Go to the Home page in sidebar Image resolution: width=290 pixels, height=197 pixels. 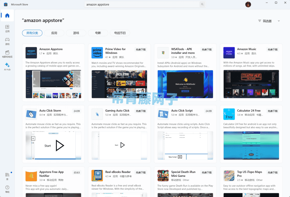tap(7, 15)
